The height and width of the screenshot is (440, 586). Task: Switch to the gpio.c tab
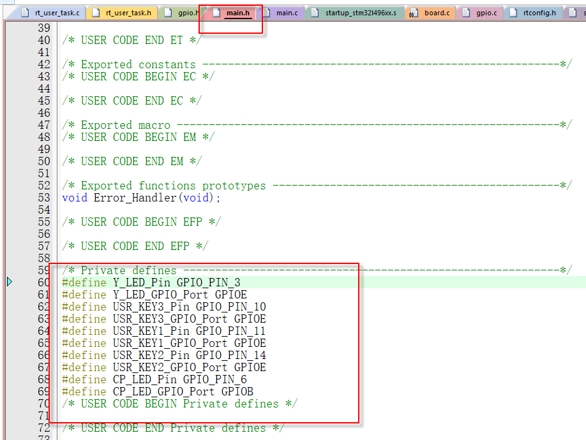(x=486, y=13)
